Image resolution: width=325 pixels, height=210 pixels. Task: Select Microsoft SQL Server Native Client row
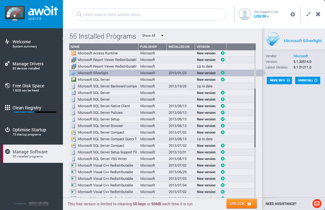coord(162,106)
